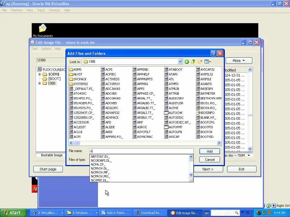Click the Help question mark button

[214, 53]
